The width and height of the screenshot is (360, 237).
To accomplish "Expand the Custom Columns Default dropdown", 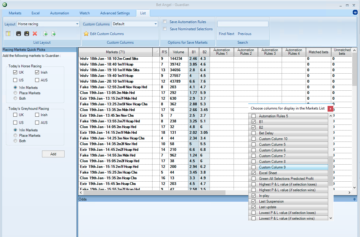I will (156, 24).
